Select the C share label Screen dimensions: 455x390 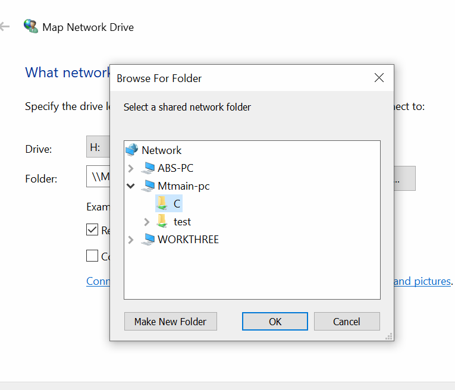[177, 204]
